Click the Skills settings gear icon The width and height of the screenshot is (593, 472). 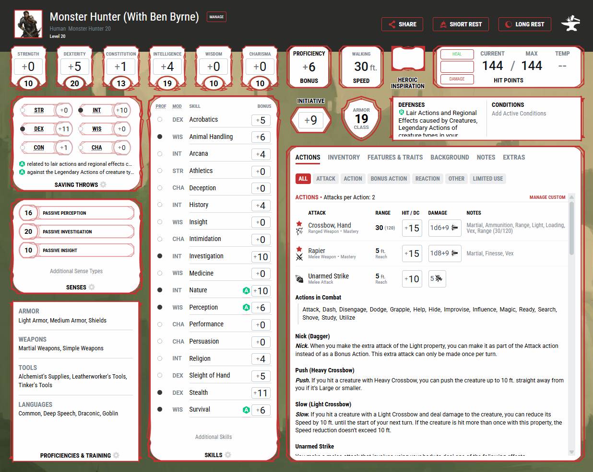pyautogui.click(x=228, y=455)
